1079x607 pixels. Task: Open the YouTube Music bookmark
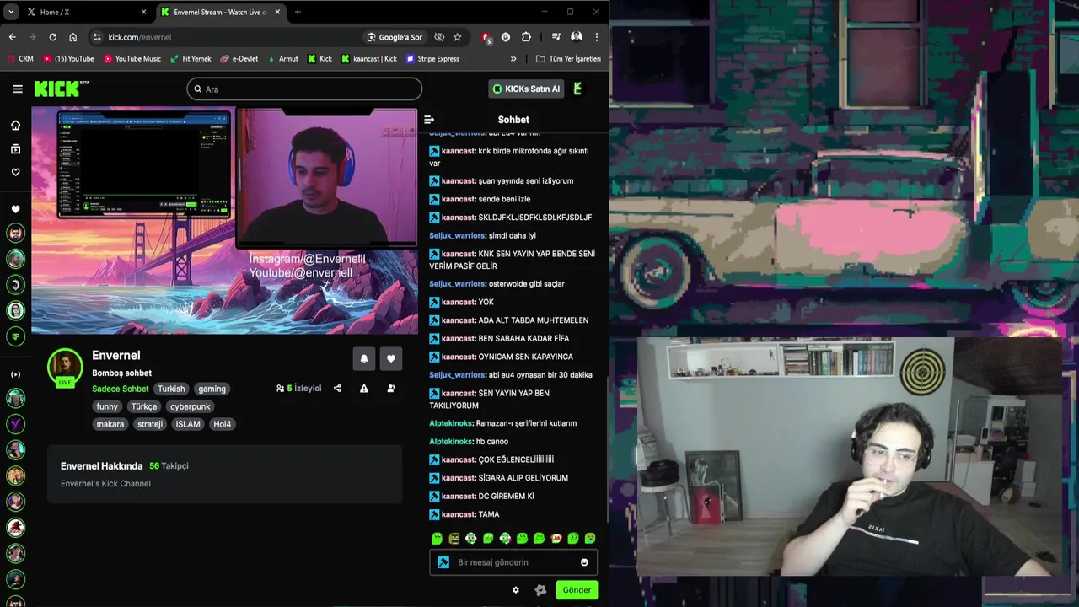pyautogui.click(x=132, y=59)
